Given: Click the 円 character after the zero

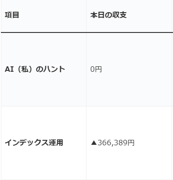Looking at the screenshot, I should point(98,69).
